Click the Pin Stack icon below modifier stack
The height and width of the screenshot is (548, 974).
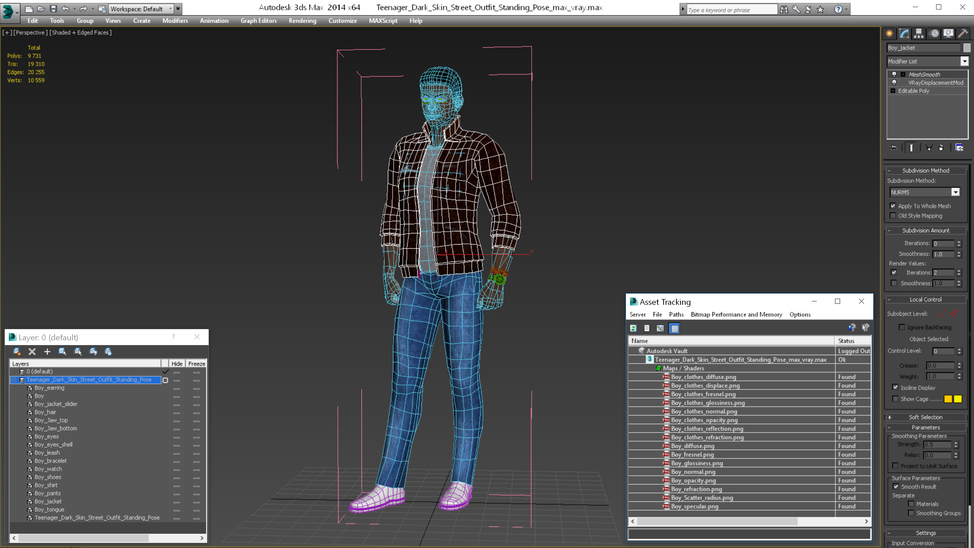point(893,147)
